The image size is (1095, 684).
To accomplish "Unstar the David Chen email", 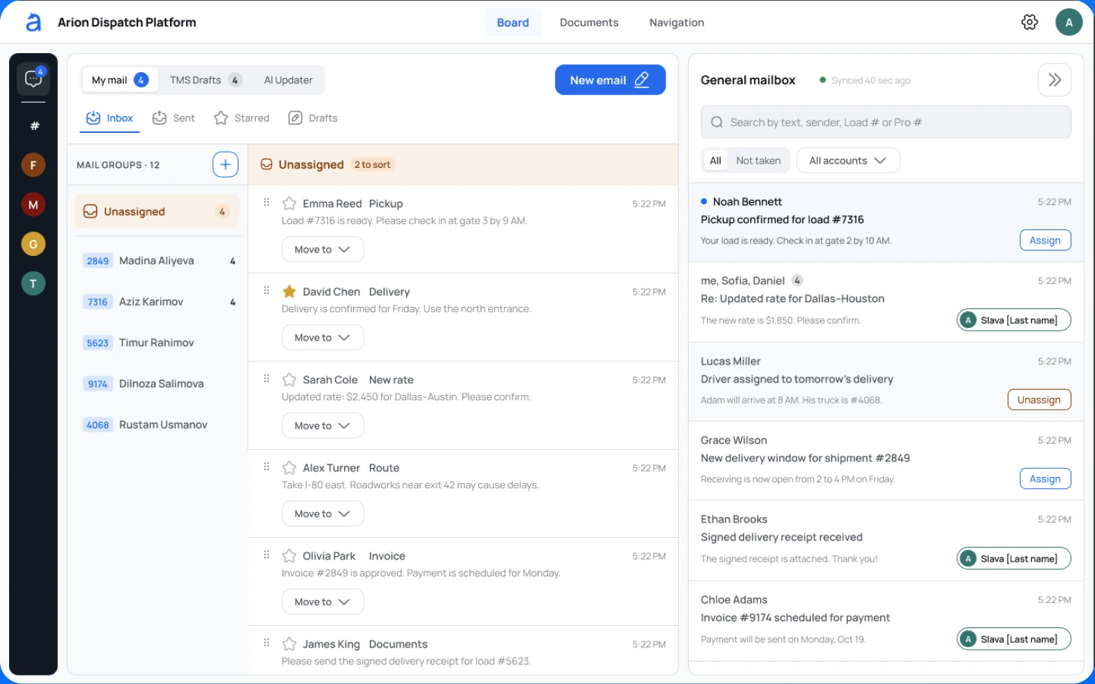I will tap(289, 292).
